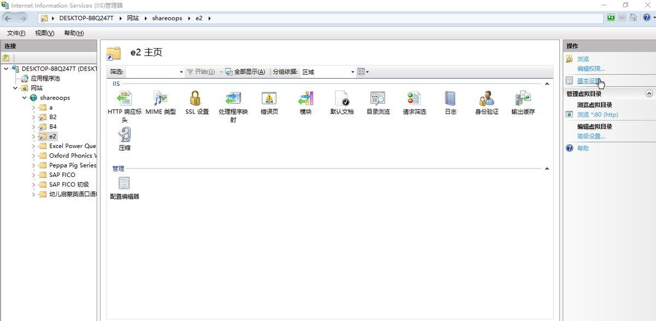Click DESKTOP-88Q247T in the address breadcrumb
The image size is (656, 321).
86,18
